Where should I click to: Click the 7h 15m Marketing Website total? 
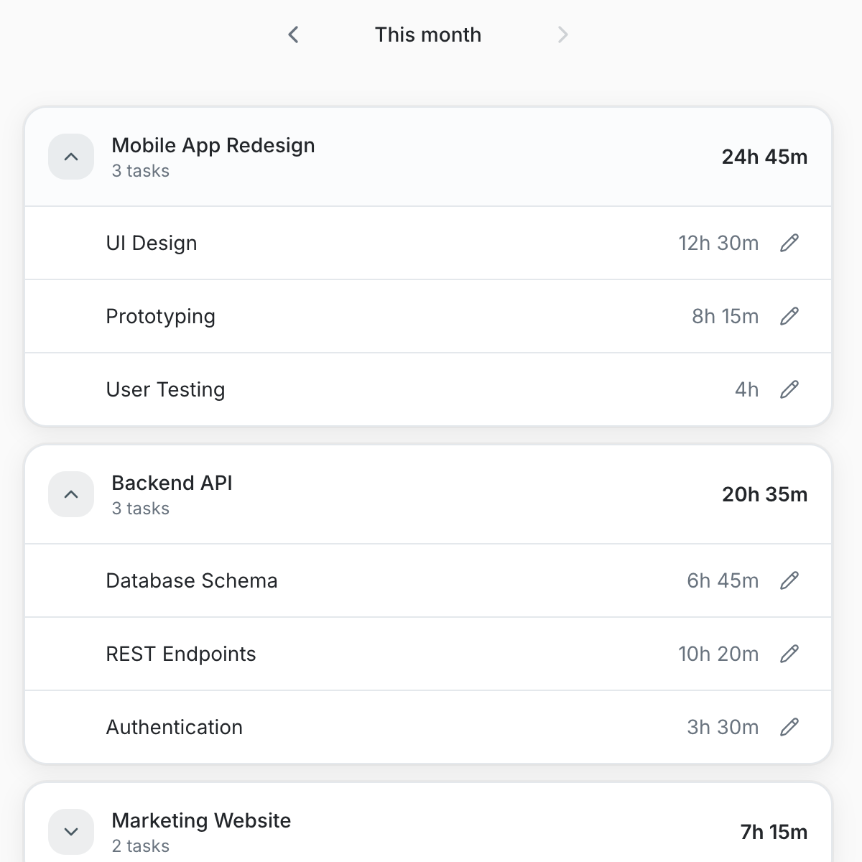774,832
